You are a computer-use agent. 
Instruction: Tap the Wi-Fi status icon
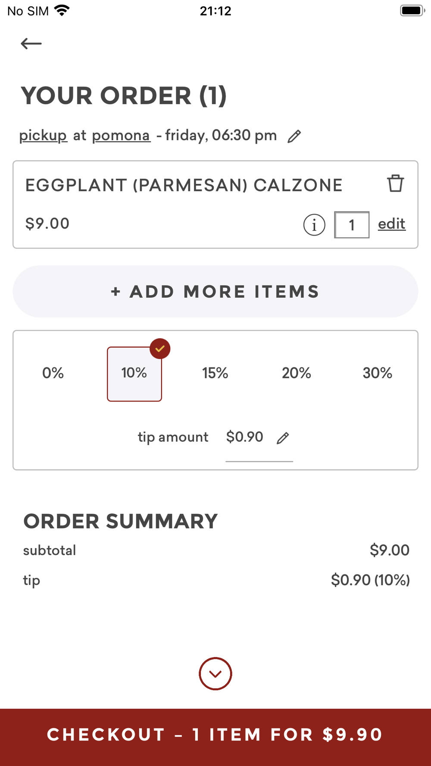[62, 10]
